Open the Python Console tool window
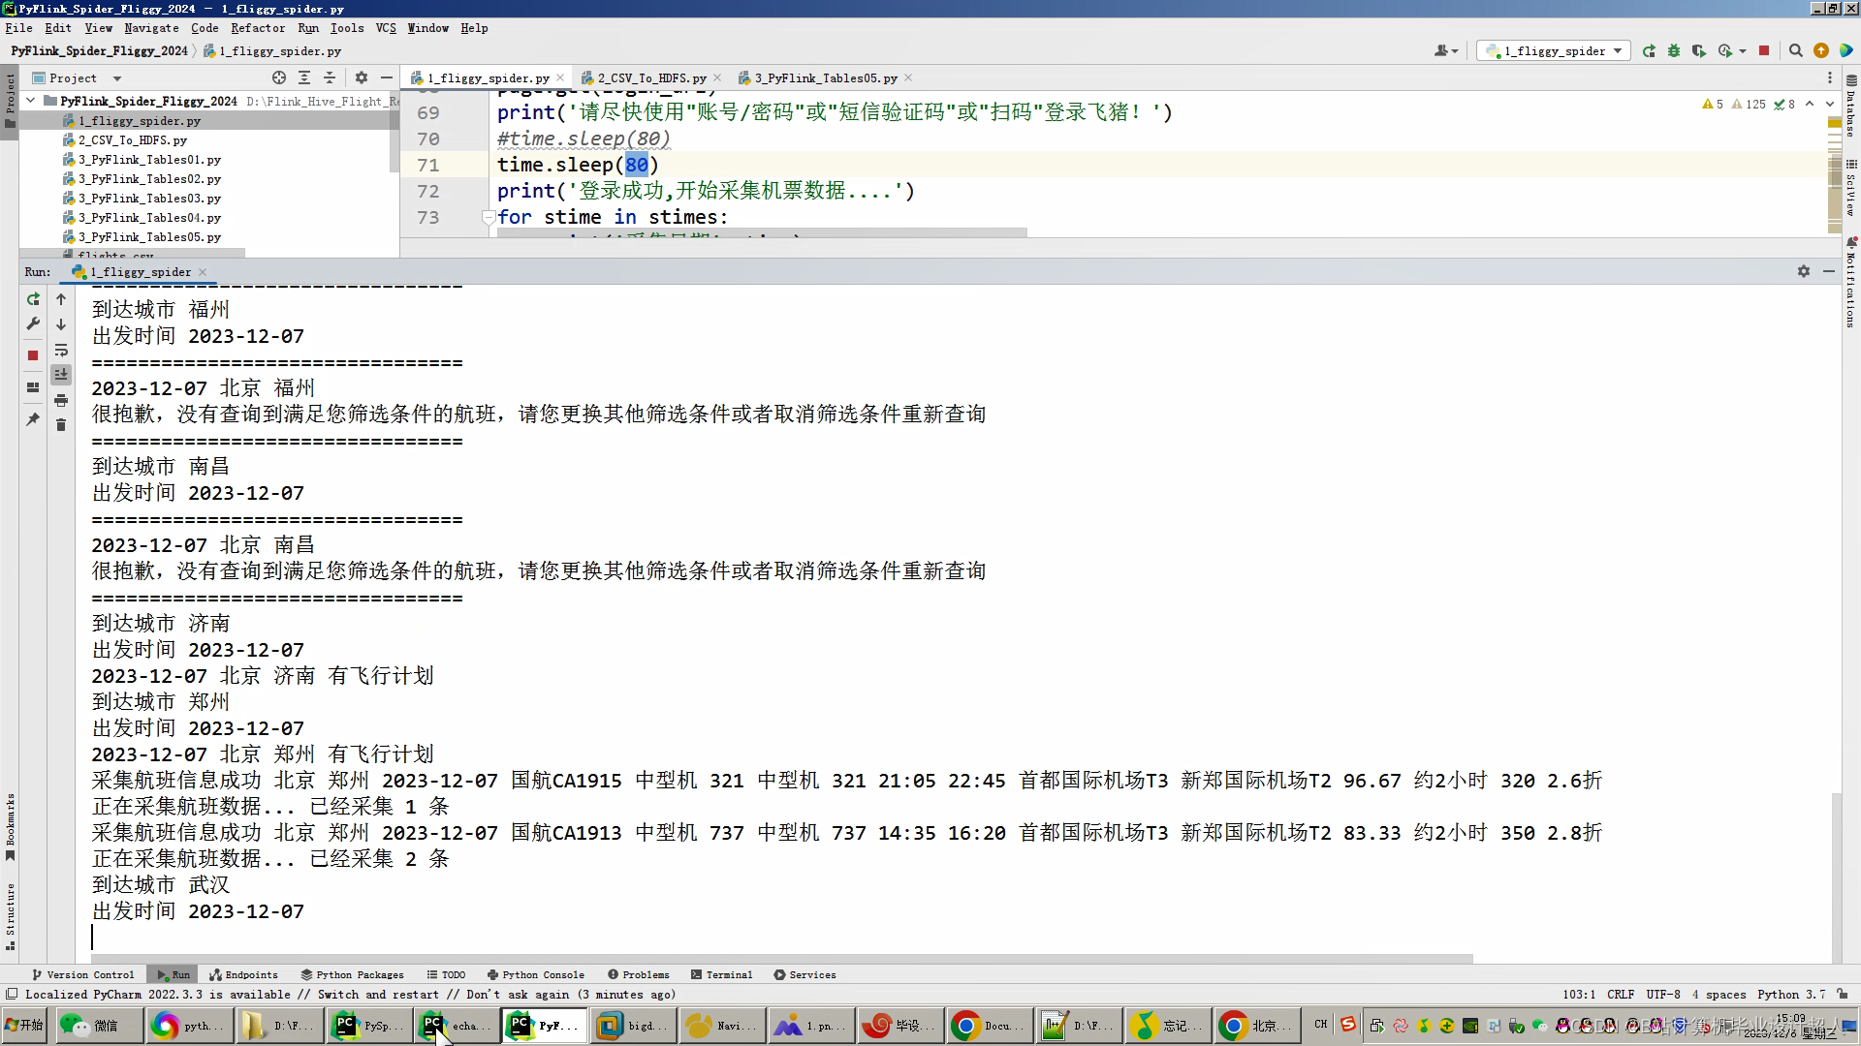This screenshot has width=1861, height=1046. click(x=536, y=975)
